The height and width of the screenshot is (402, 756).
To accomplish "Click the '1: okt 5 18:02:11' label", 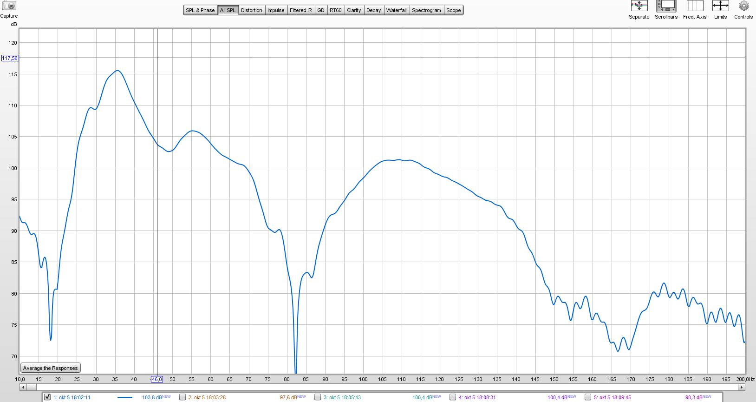I will coord(72,397).
